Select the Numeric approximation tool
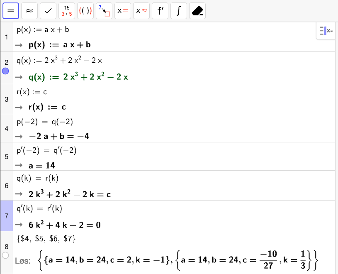Viewport: 338px width, 274px height. click(x=29, y=11)
